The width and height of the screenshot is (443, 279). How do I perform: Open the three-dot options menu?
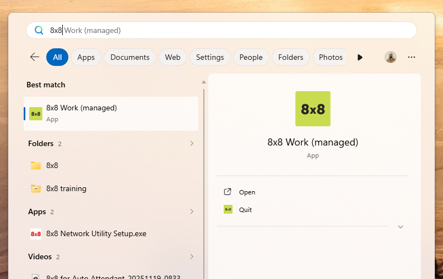pyautogui.click(x=412, y=57)
